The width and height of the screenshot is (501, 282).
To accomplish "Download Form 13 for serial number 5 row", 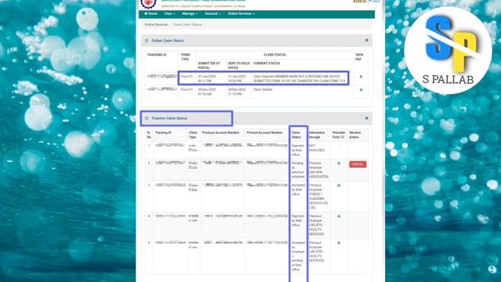I will [x=339, y=243].
